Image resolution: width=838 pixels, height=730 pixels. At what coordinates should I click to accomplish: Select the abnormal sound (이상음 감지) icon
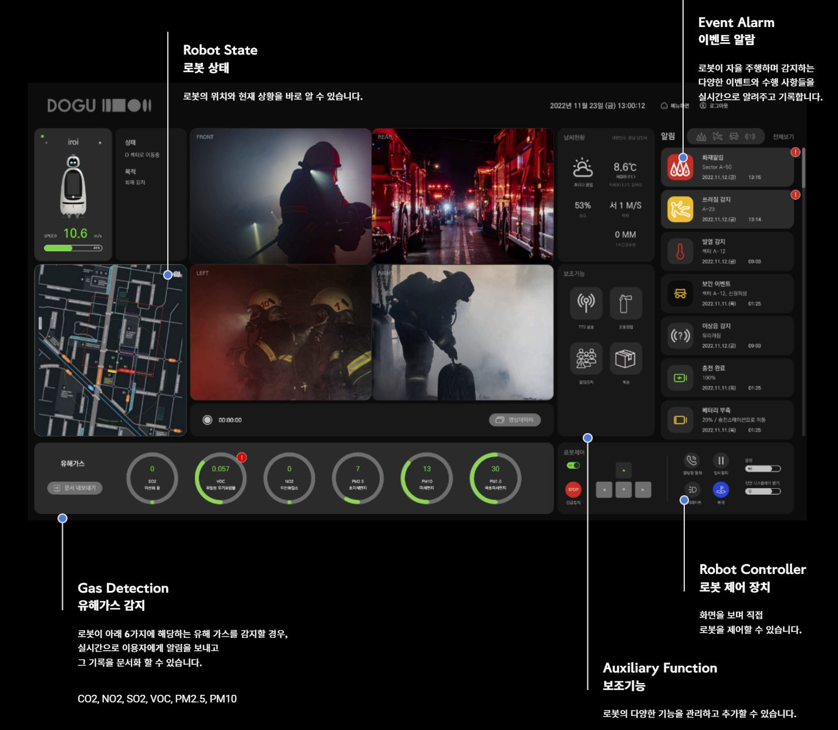coord(680,336)
